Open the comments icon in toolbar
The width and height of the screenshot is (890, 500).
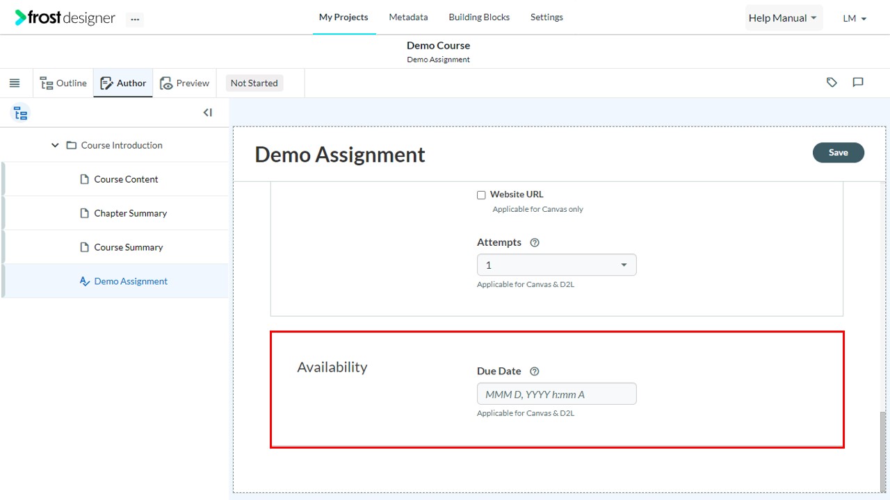(x=858, y=83)
